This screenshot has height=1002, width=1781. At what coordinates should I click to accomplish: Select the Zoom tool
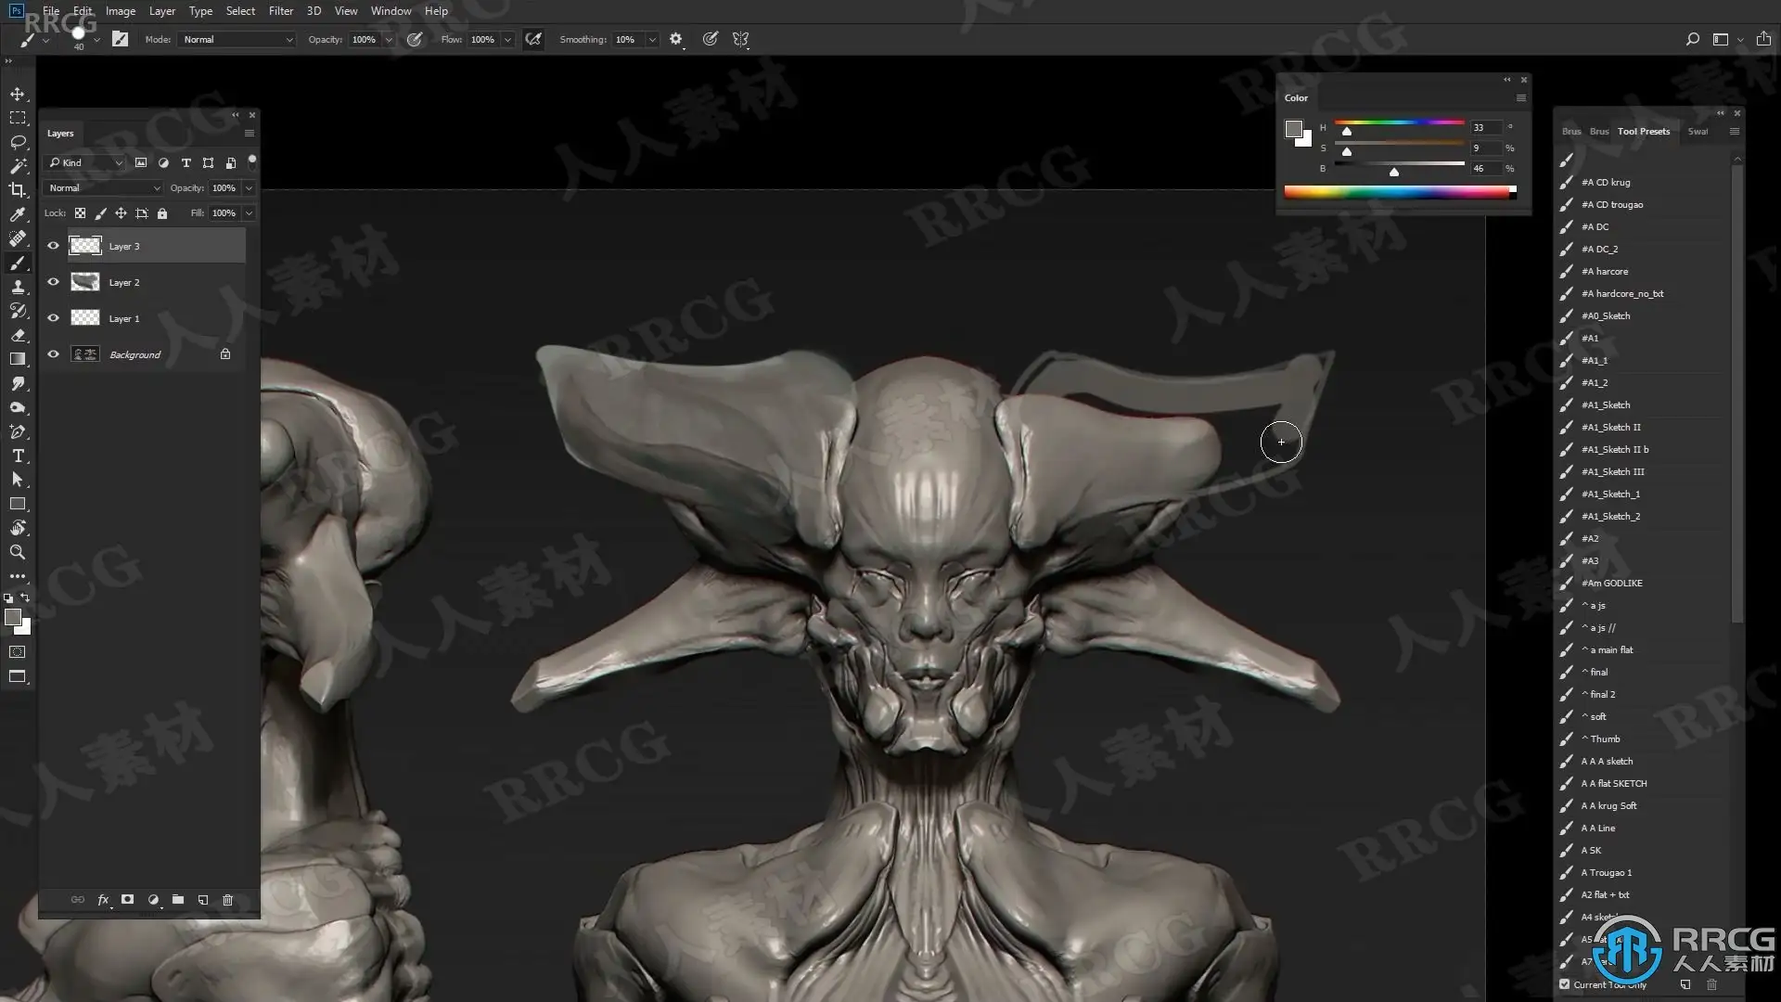[18, 552]
